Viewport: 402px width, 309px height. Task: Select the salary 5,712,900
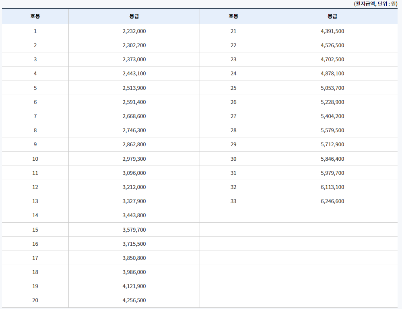pyautogui.click(x=332, y=145)
